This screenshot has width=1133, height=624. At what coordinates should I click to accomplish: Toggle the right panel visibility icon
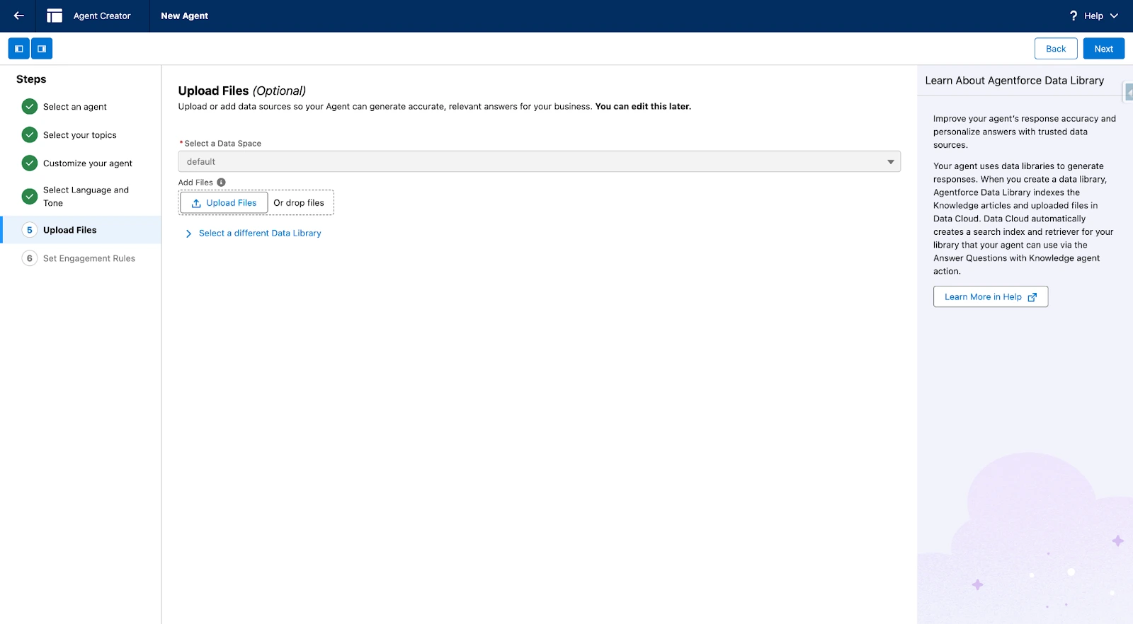(42, 49)
